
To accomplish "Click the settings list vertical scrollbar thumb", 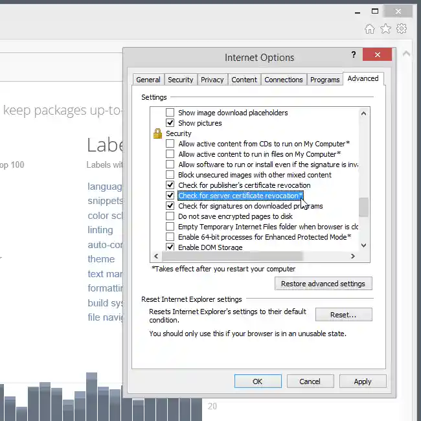I will pos(363,207).
